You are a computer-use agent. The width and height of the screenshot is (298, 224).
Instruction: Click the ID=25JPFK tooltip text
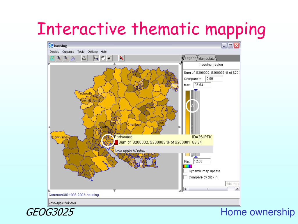[x=202, y=137]
